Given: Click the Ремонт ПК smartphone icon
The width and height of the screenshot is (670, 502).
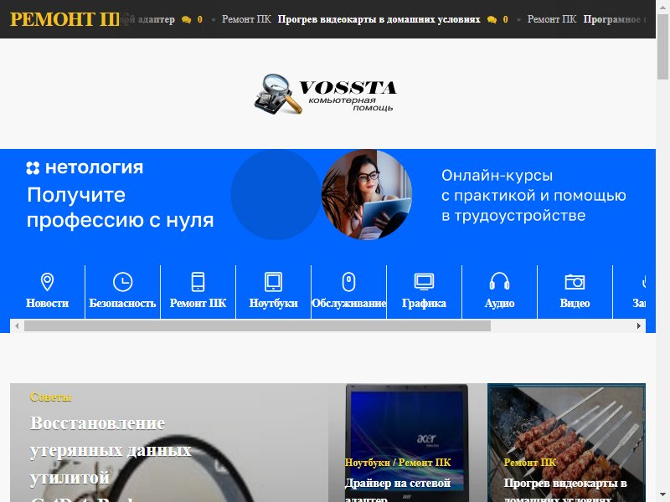Looking at the screenshot, I should pyautogui.click(x=198, y=282).
